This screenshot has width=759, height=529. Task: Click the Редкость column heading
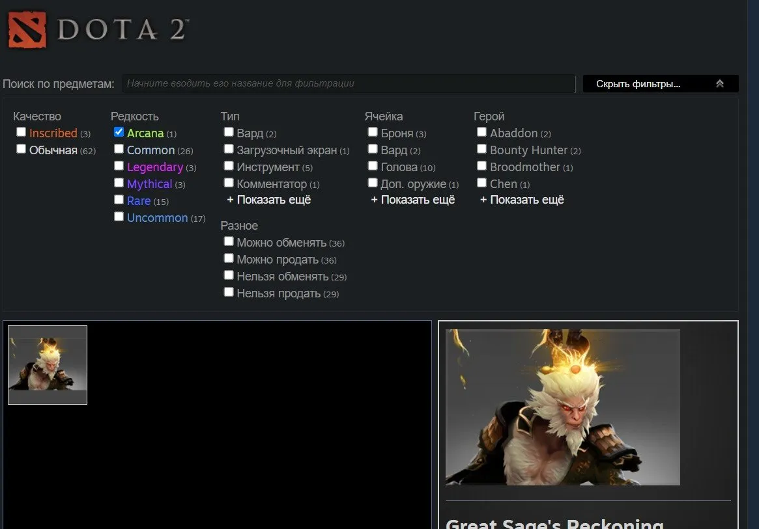(x=135, y=116)
